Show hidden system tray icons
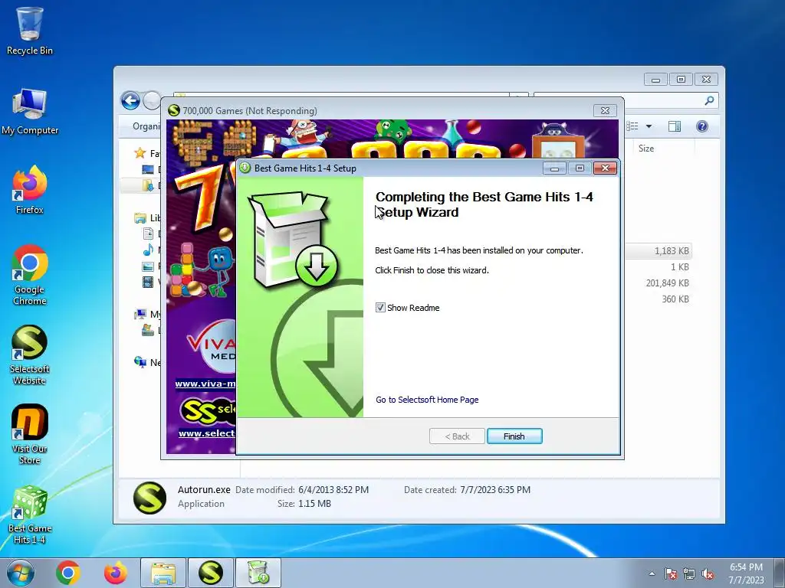 (652, 573)
